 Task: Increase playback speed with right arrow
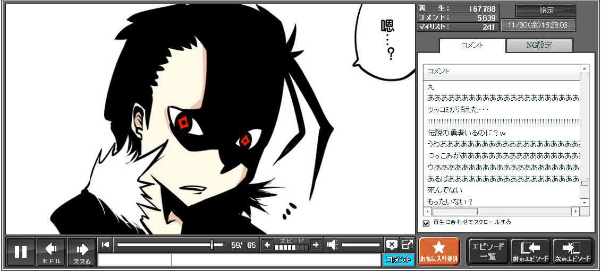(x=316, y=244)
